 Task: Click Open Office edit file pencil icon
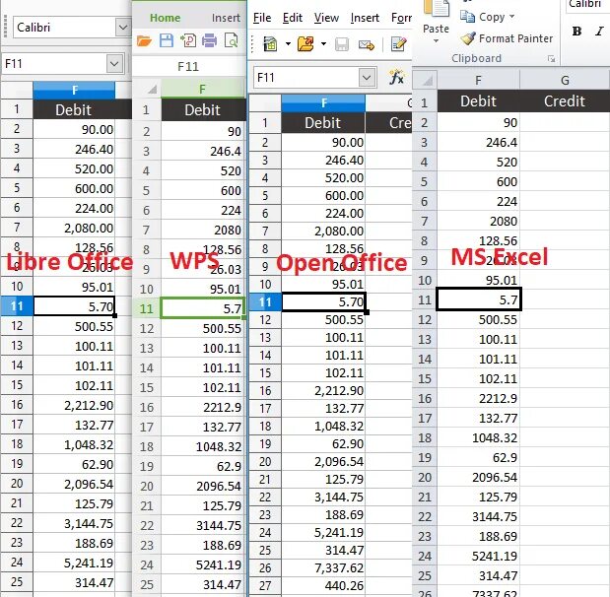399,44
